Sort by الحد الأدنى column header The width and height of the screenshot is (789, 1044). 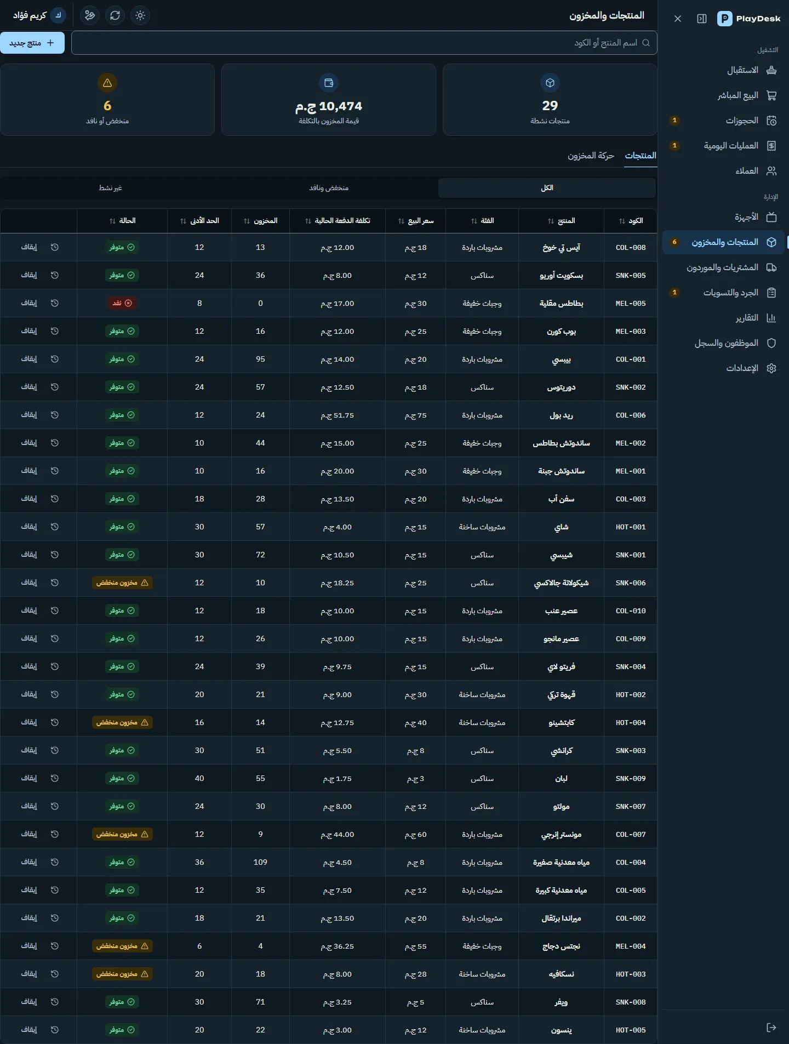click(199, 221)
